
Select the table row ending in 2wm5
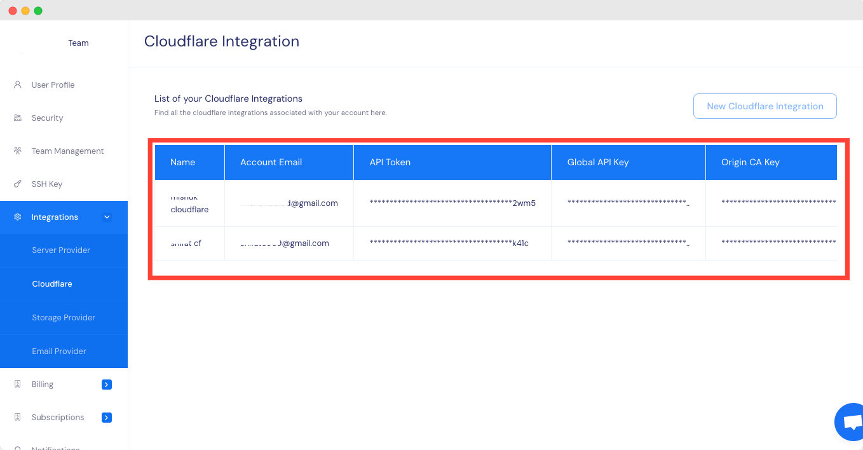pyautogui.click(x=452, y=203)
